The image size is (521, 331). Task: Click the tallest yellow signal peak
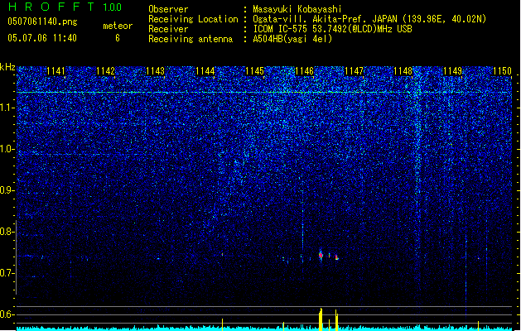(321, 319)
